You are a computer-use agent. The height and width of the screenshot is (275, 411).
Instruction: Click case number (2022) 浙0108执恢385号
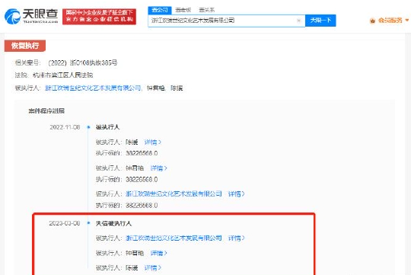point(83,62)
